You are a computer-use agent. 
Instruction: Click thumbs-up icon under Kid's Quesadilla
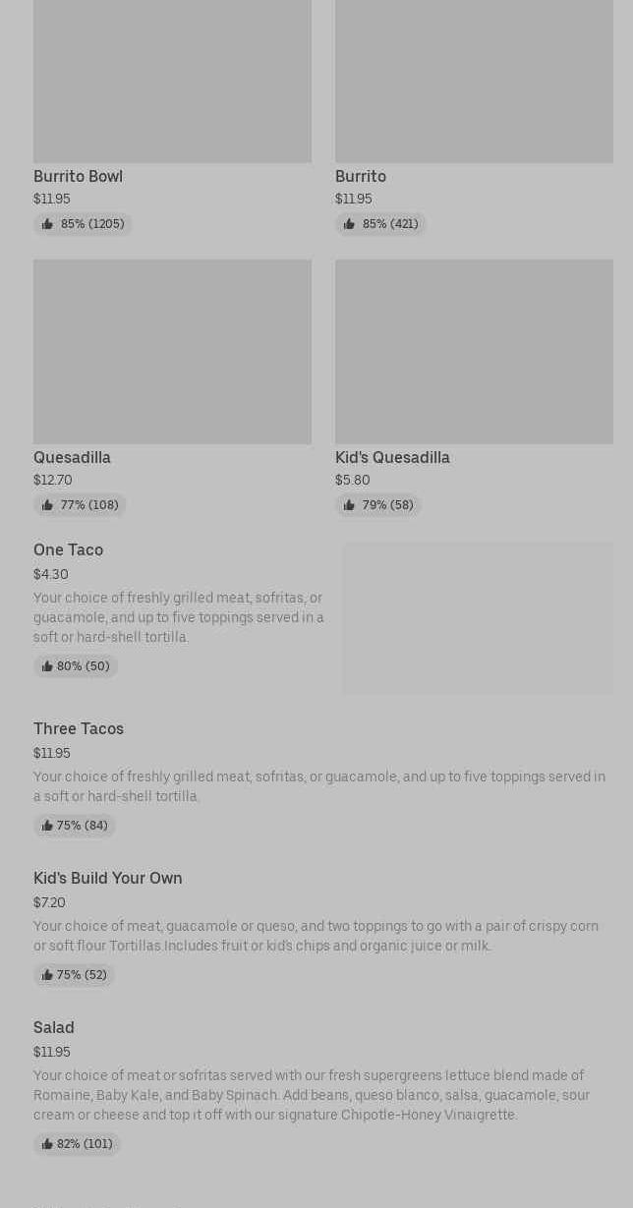[349, 505]
